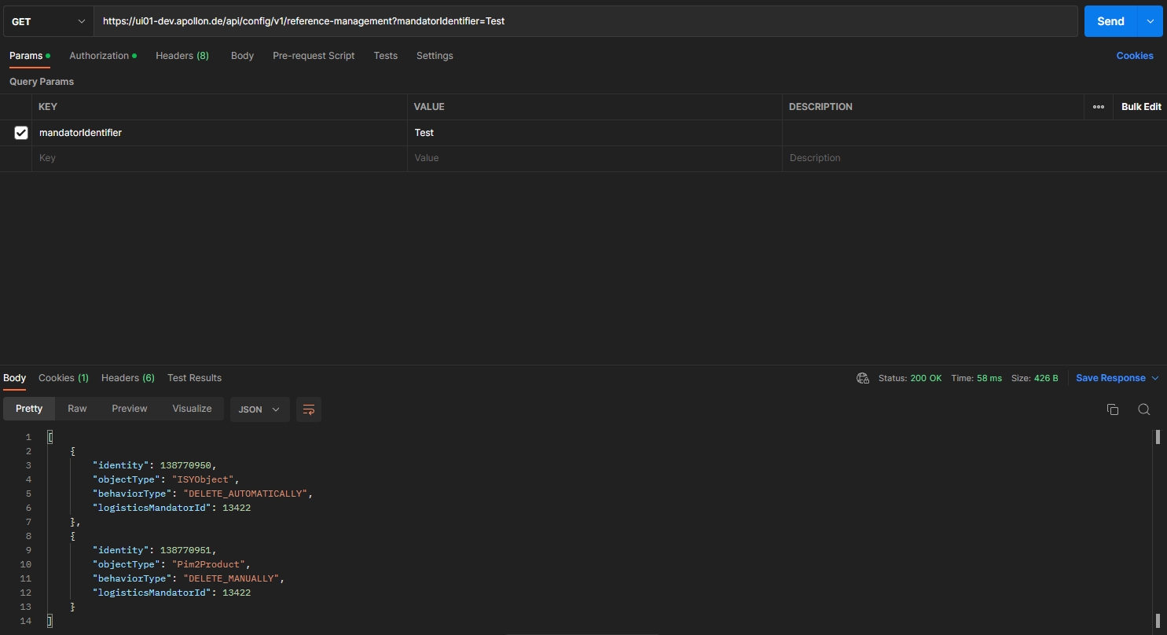
Task: Click the wrap lines icon in response toolbar
Action: pyautogui.click(x=309, y=409)
